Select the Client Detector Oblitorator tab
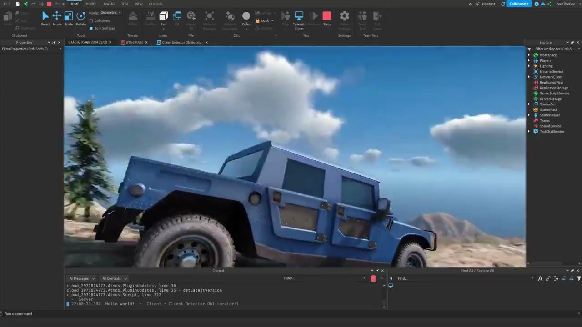This screenshot has height=327, width=582. (182, 42)
